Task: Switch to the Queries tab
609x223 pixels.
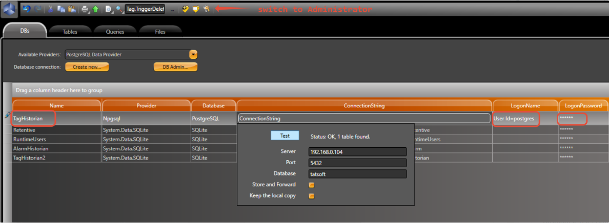Action: pos(115,32)
